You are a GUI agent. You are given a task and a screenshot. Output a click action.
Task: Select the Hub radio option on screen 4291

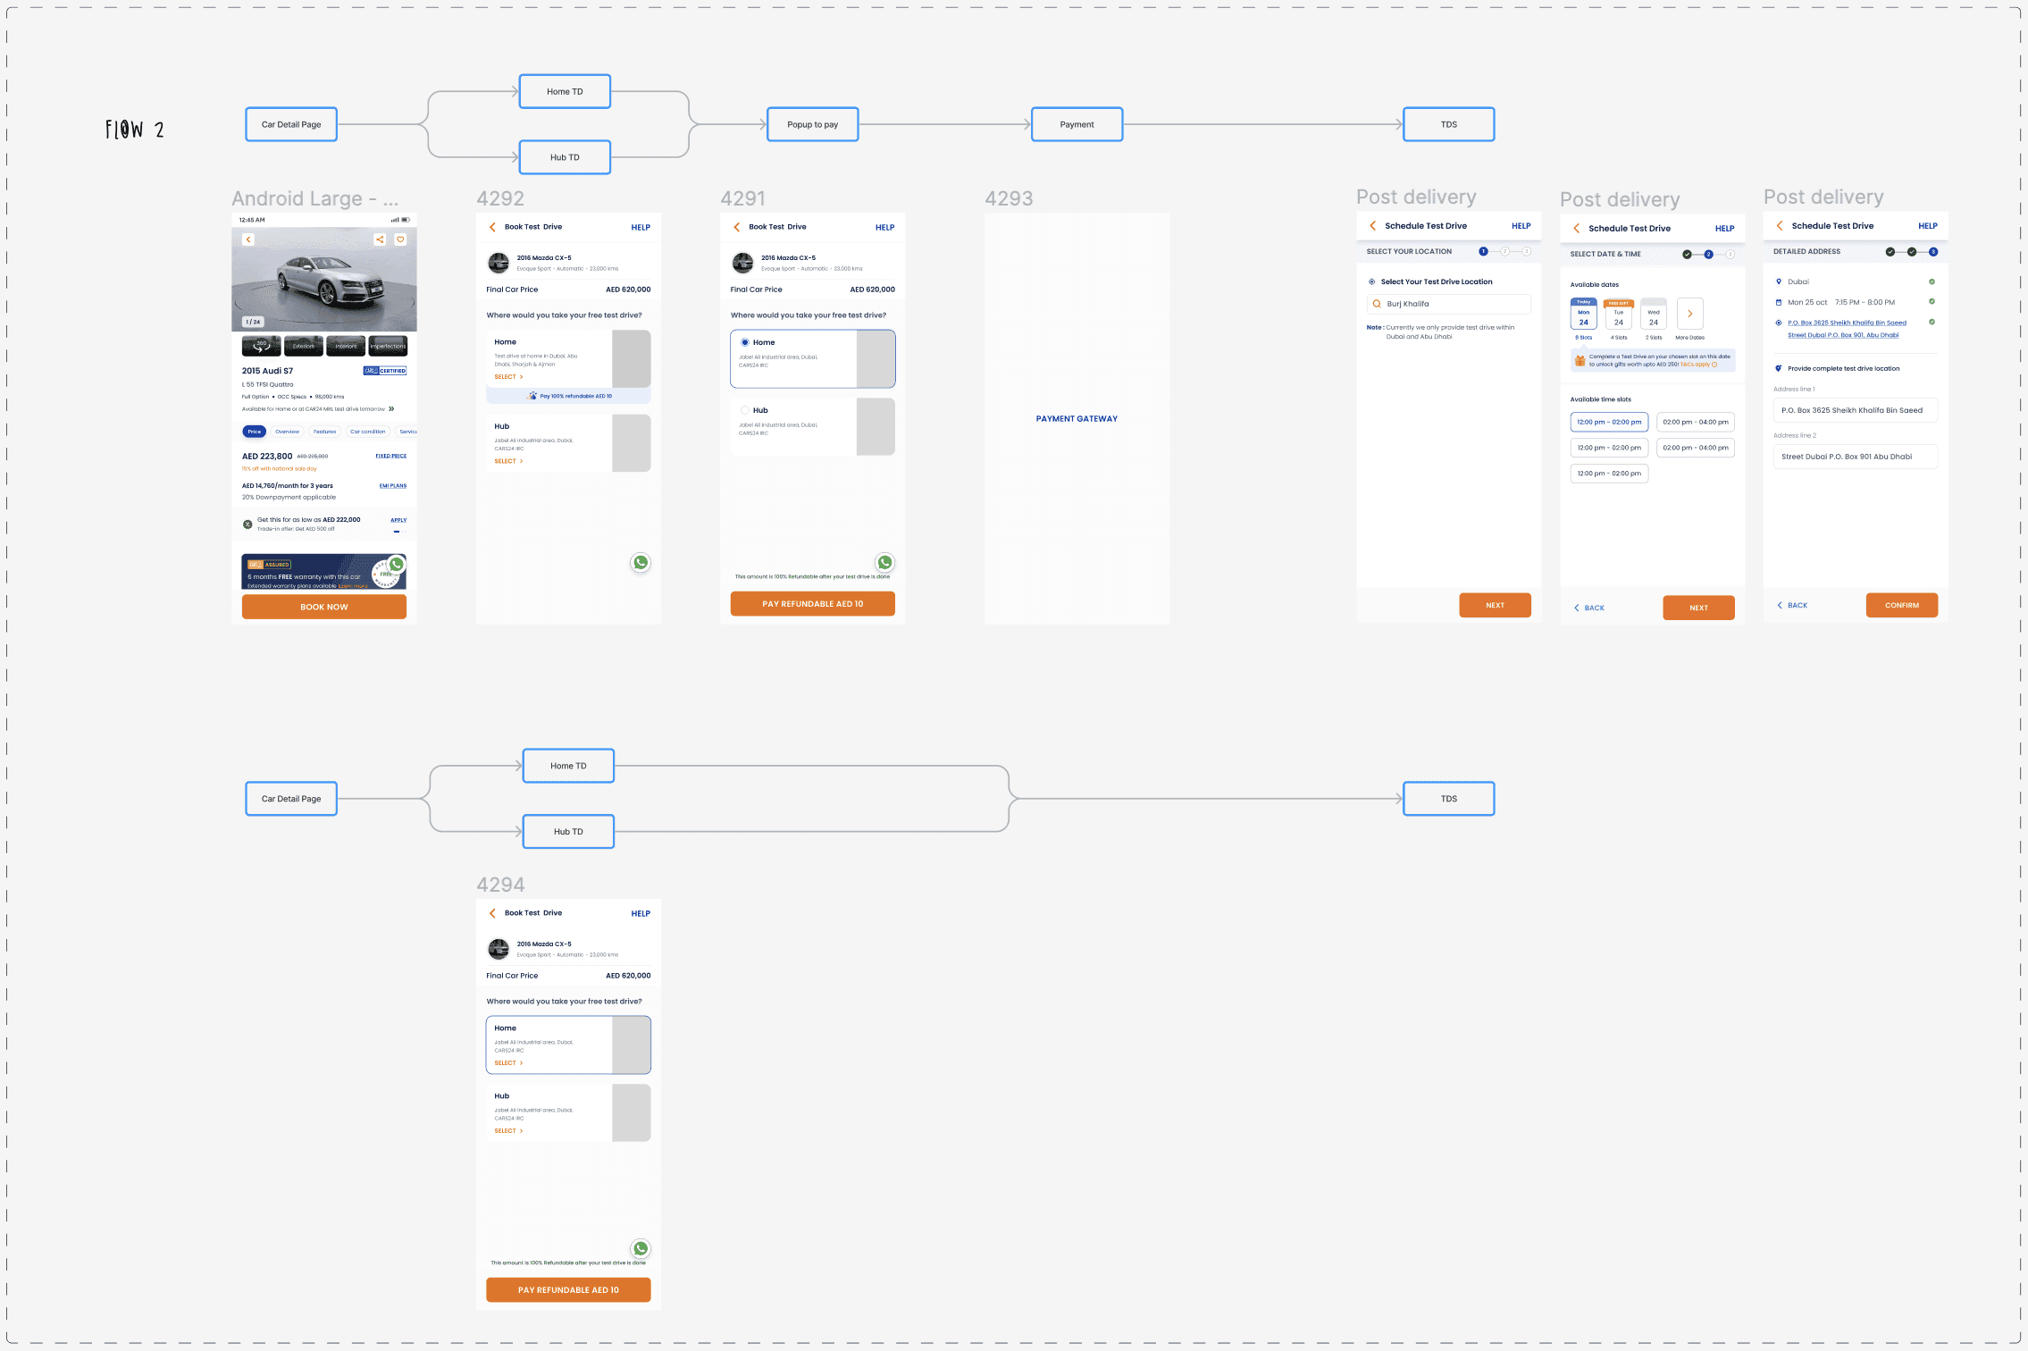[x=745, y=410]
